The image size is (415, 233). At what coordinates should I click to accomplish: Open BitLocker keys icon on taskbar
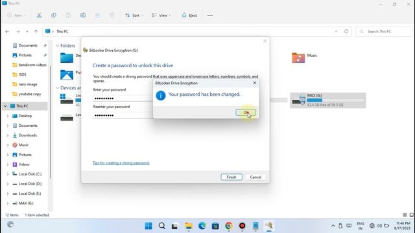(x=269, y=226)
